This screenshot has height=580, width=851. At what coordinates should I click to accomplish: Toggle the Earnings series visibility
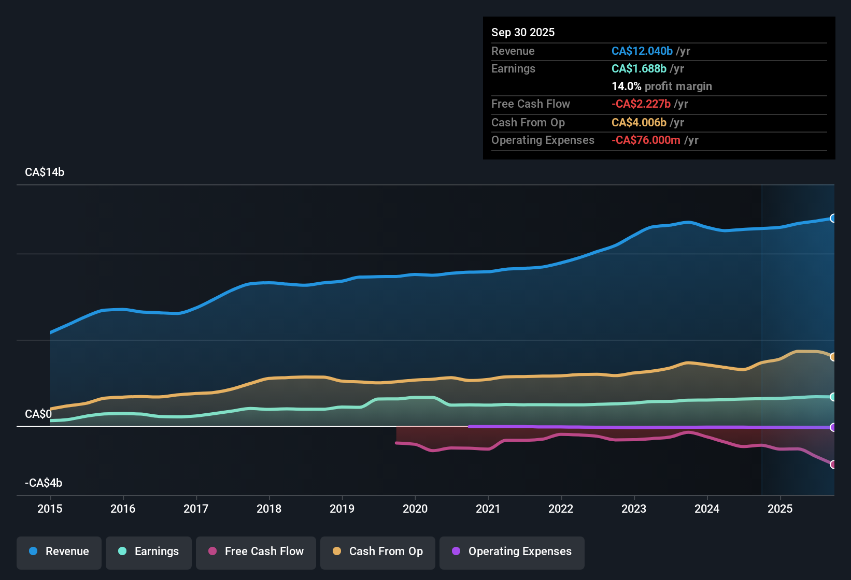pos(149,552)
